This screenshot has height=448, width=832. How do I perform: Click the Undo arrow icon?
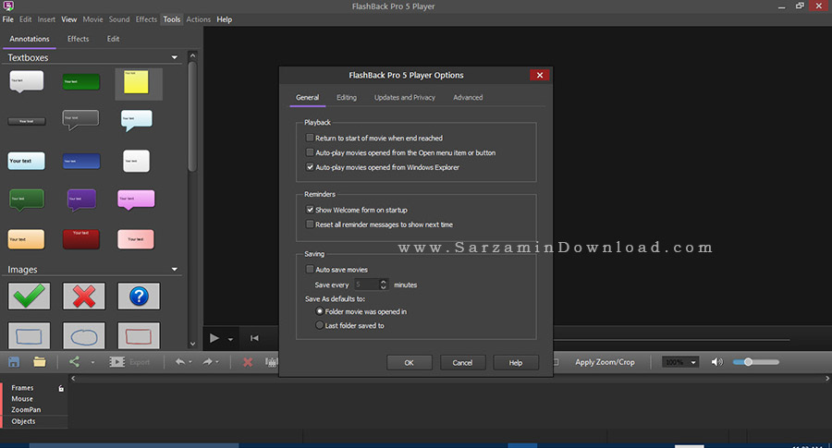180,361
